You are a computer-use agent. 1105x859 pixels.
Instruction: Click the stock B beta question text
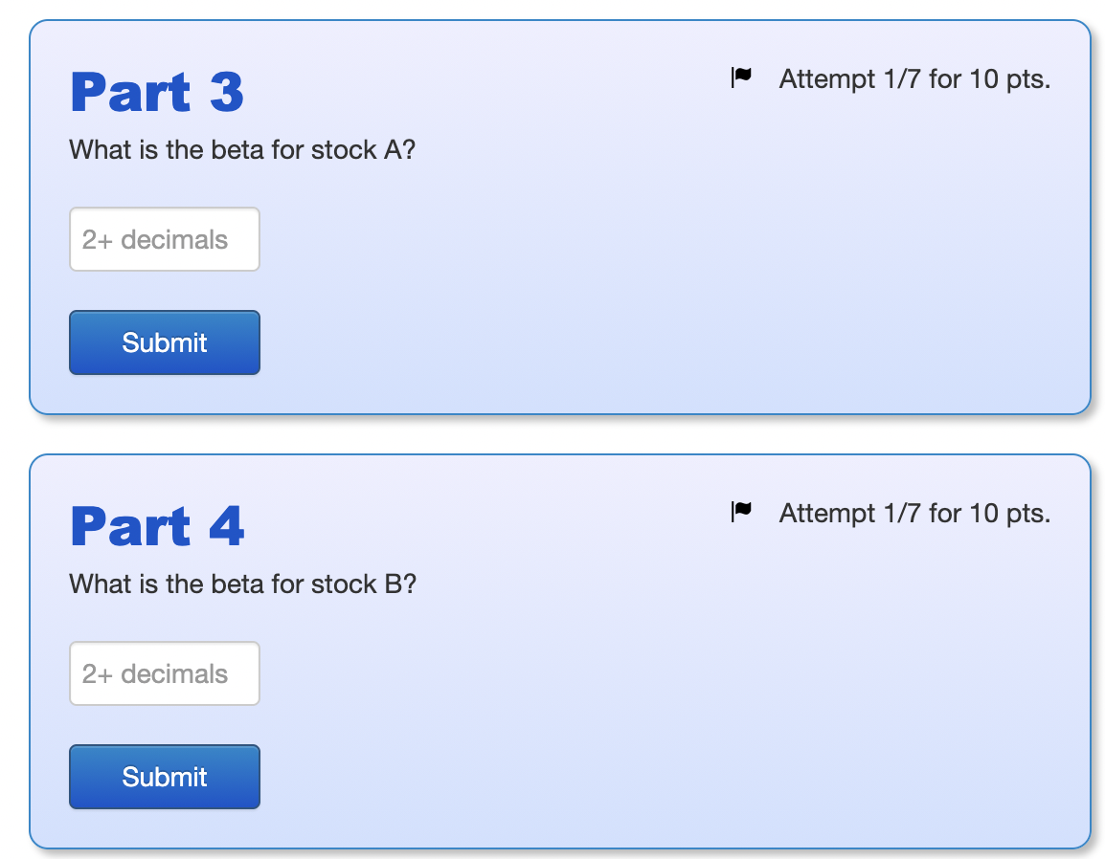click(x=242, y=584)
